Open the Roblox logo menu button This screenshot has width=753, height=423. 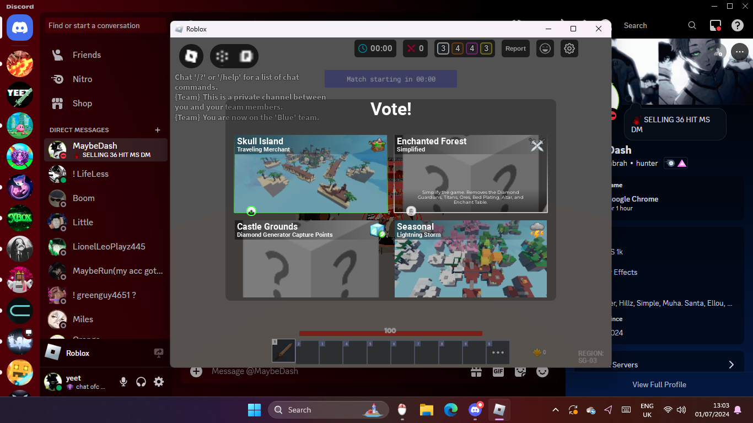(x=191, y=56)
